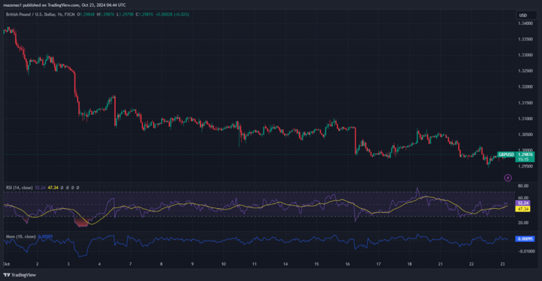Click date 16 on the time axis
This screenshot has width=542, height=281.
tap(348, 264)
